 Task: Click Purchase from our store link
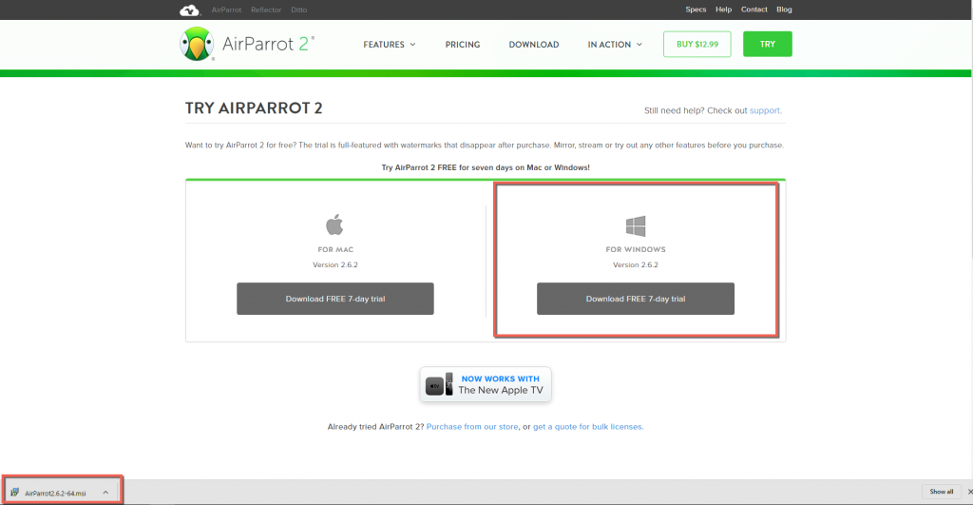pos(472,427)
